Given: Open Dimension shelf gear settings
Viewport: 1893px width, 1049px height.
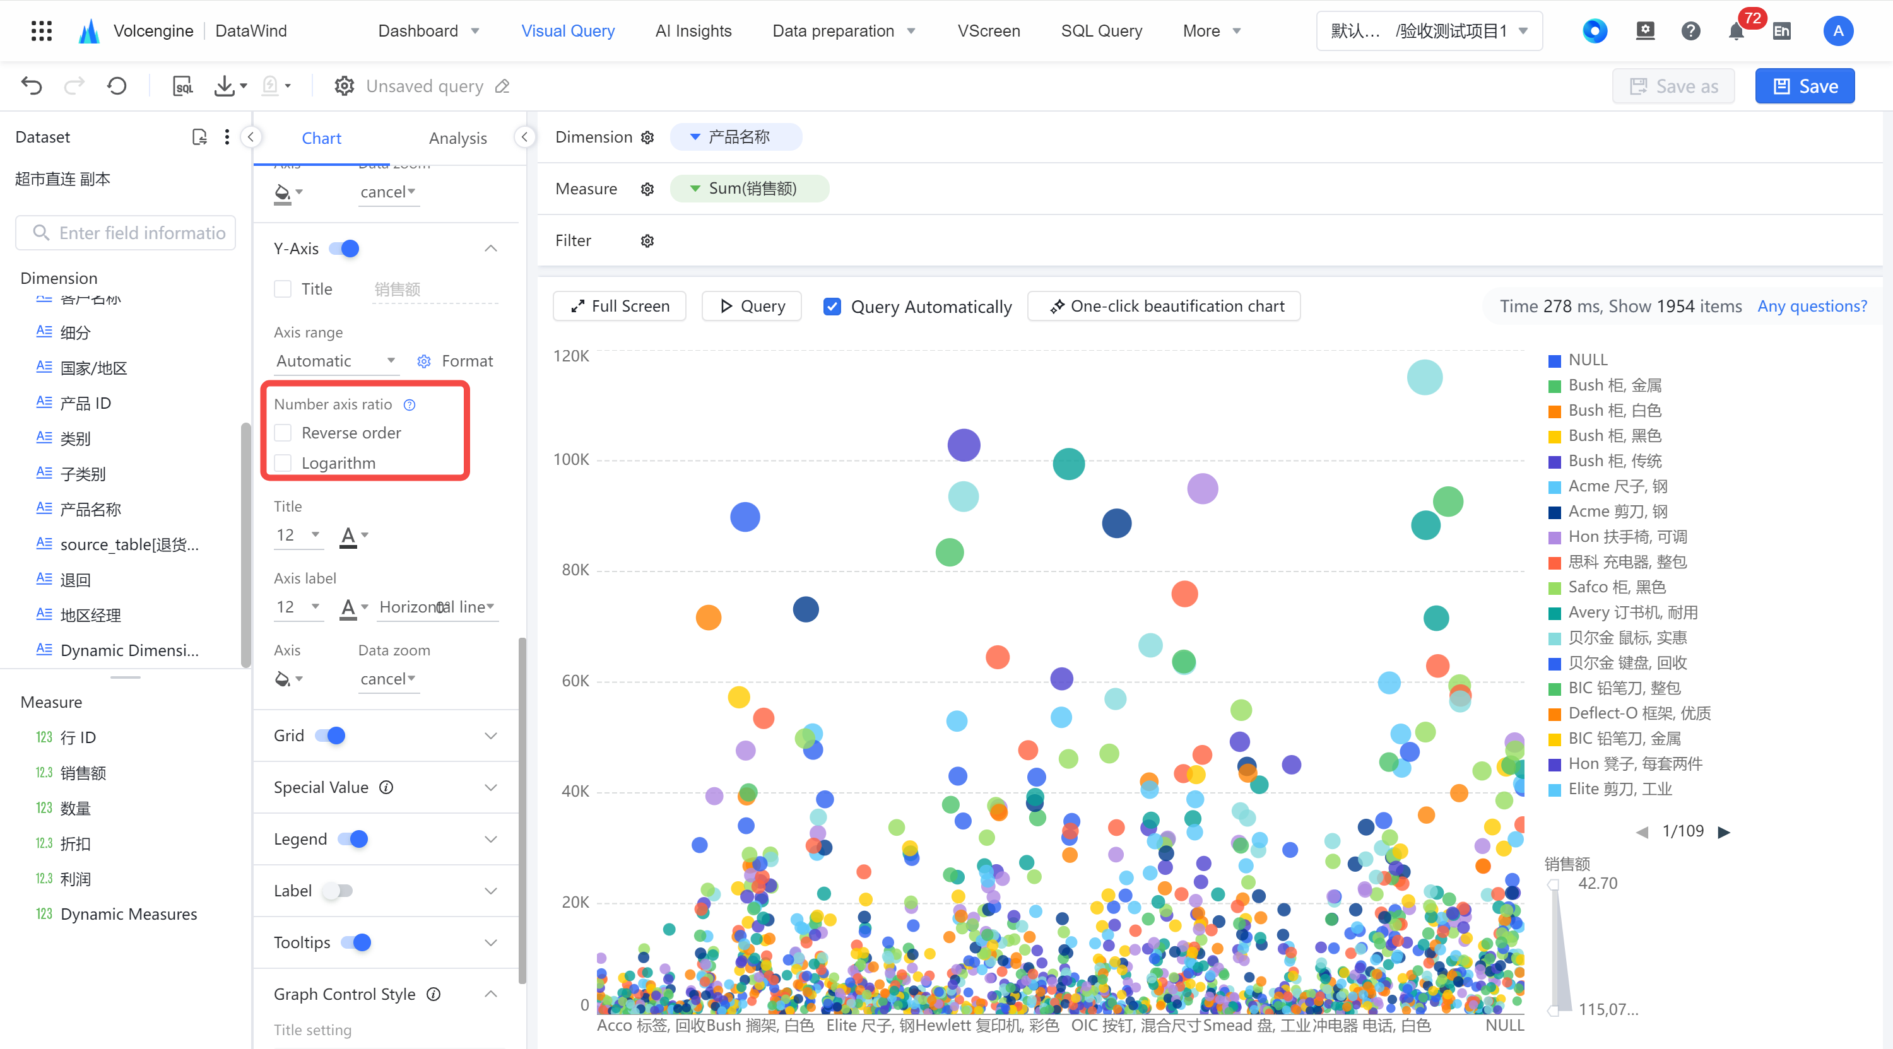Looking at the screenshot, I should [x=647, y=138].
